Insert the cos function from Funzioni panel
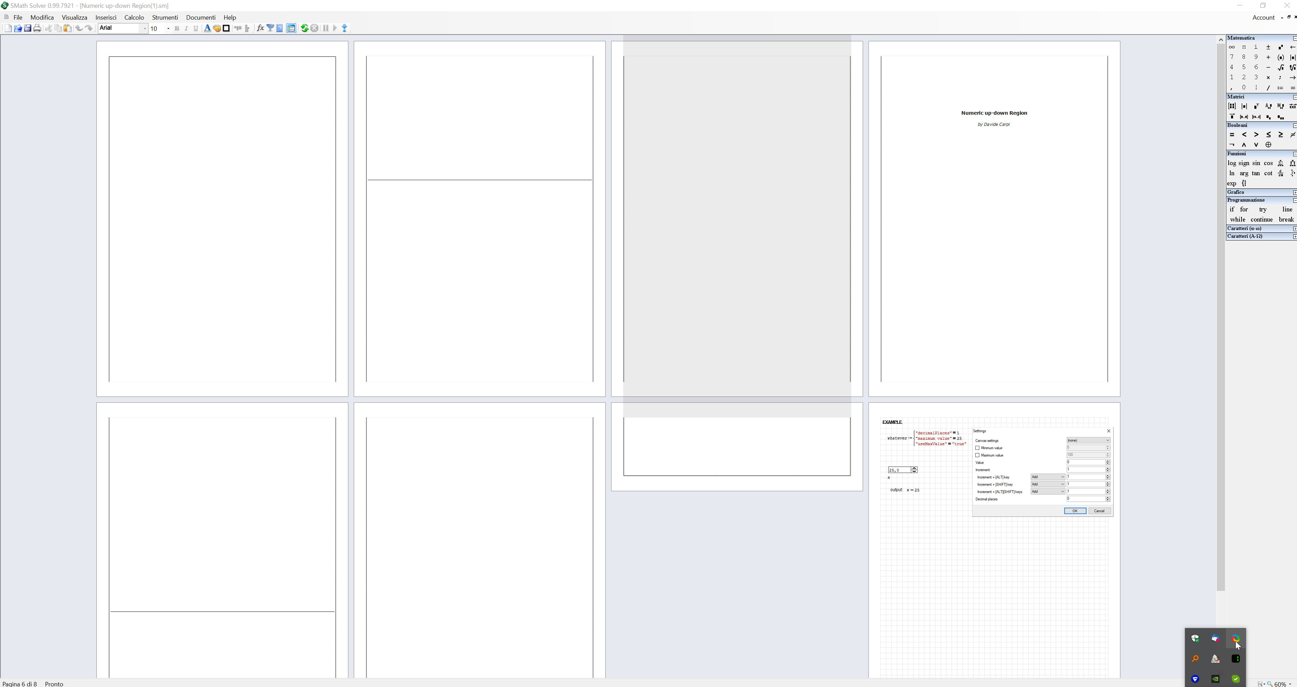 (x=1268, y=163)
